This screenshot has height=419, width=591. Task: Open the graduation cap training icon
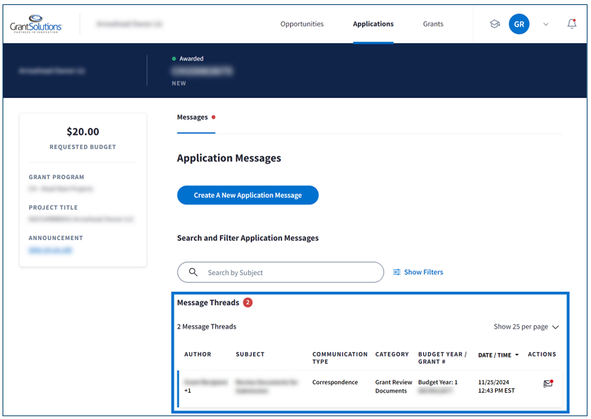(494, 24)
